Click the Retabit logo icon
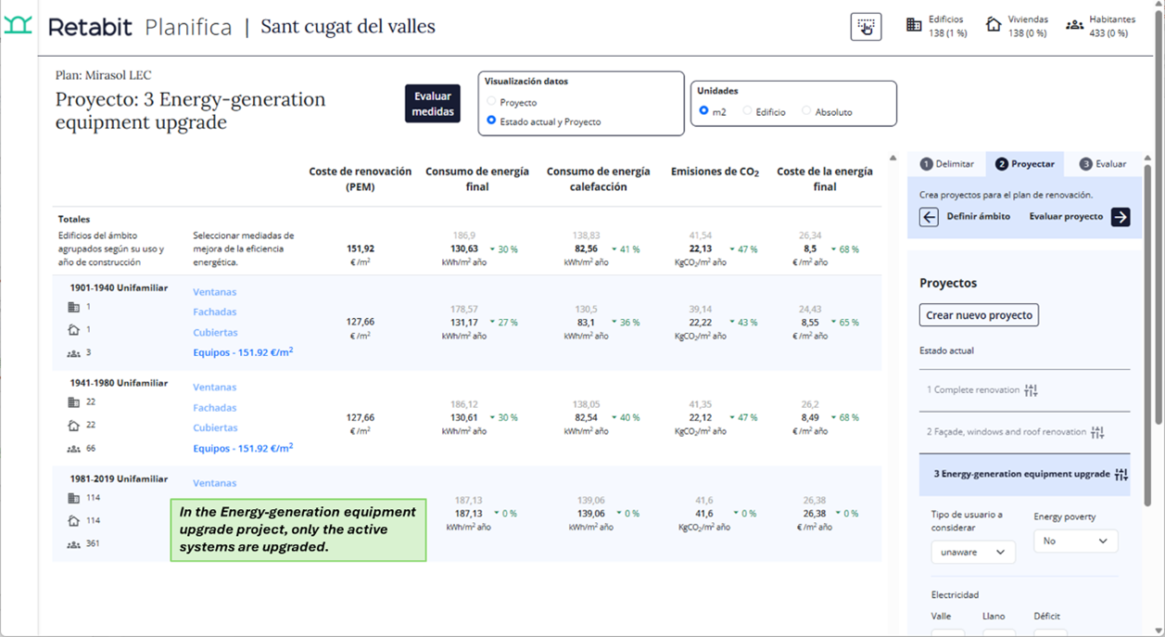1165x637 pixels. point(18,26)
